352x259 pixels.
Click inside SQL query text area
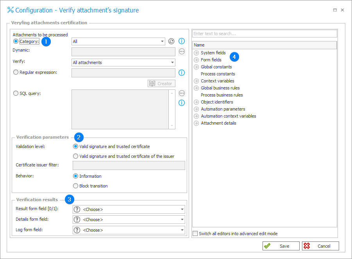point(120,109)
